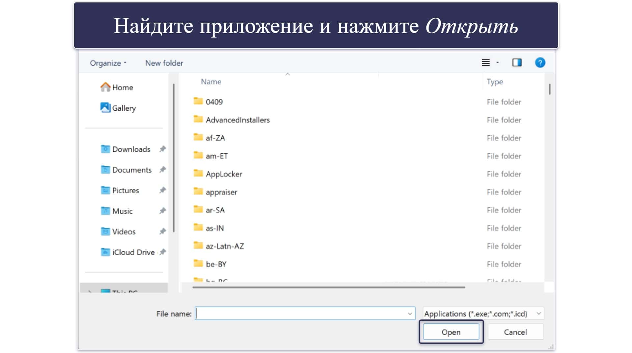Sort by Type column header
The height and width of the screenshot is (353, 632).
point(495,82)
